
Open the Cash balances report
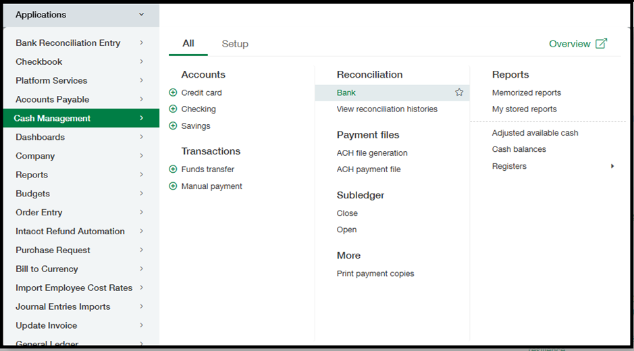tap(519, 149)
